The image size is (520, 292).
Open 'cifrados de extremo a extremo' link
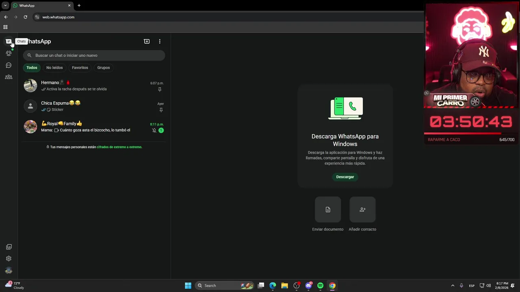pos(119,147)
